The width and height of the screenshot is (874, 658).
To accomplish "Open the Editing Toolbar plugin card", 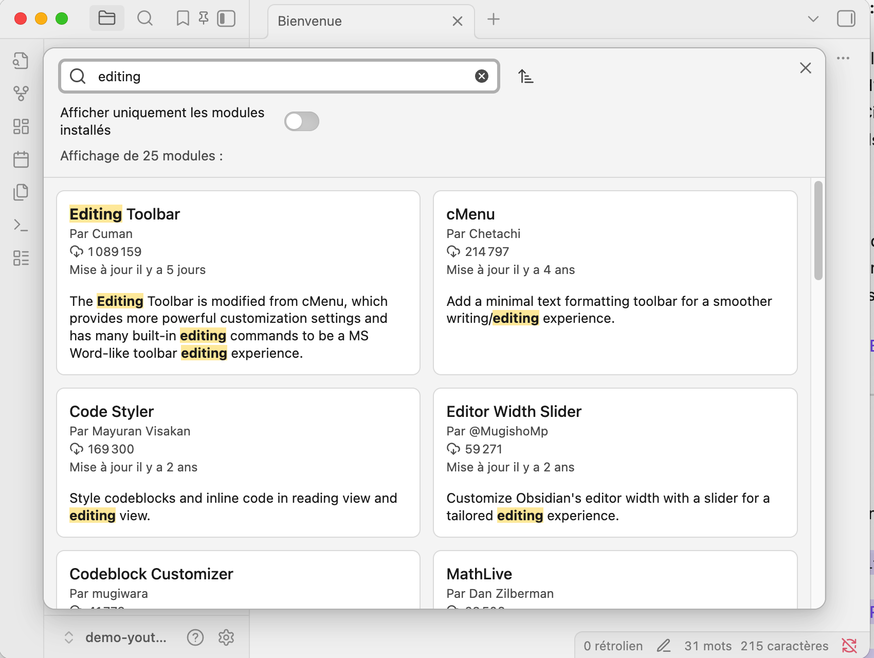I will (238, 282).
